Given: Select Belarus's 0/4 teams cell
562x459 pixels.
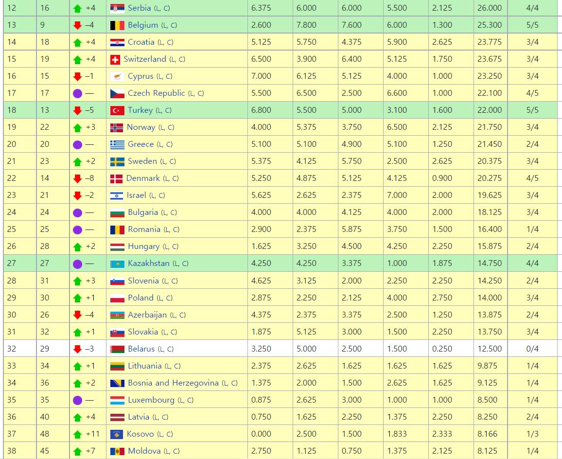Looking at the screenshot, I should coord(532,349).
